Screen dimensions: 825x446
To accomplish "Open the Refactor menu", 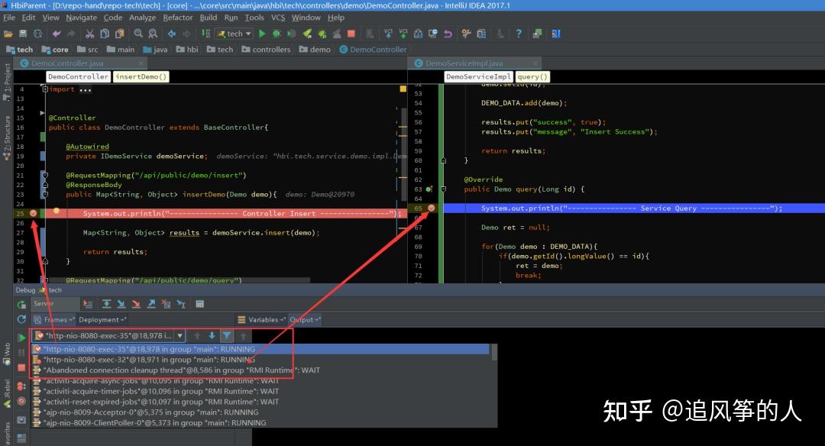I will 178,18.
